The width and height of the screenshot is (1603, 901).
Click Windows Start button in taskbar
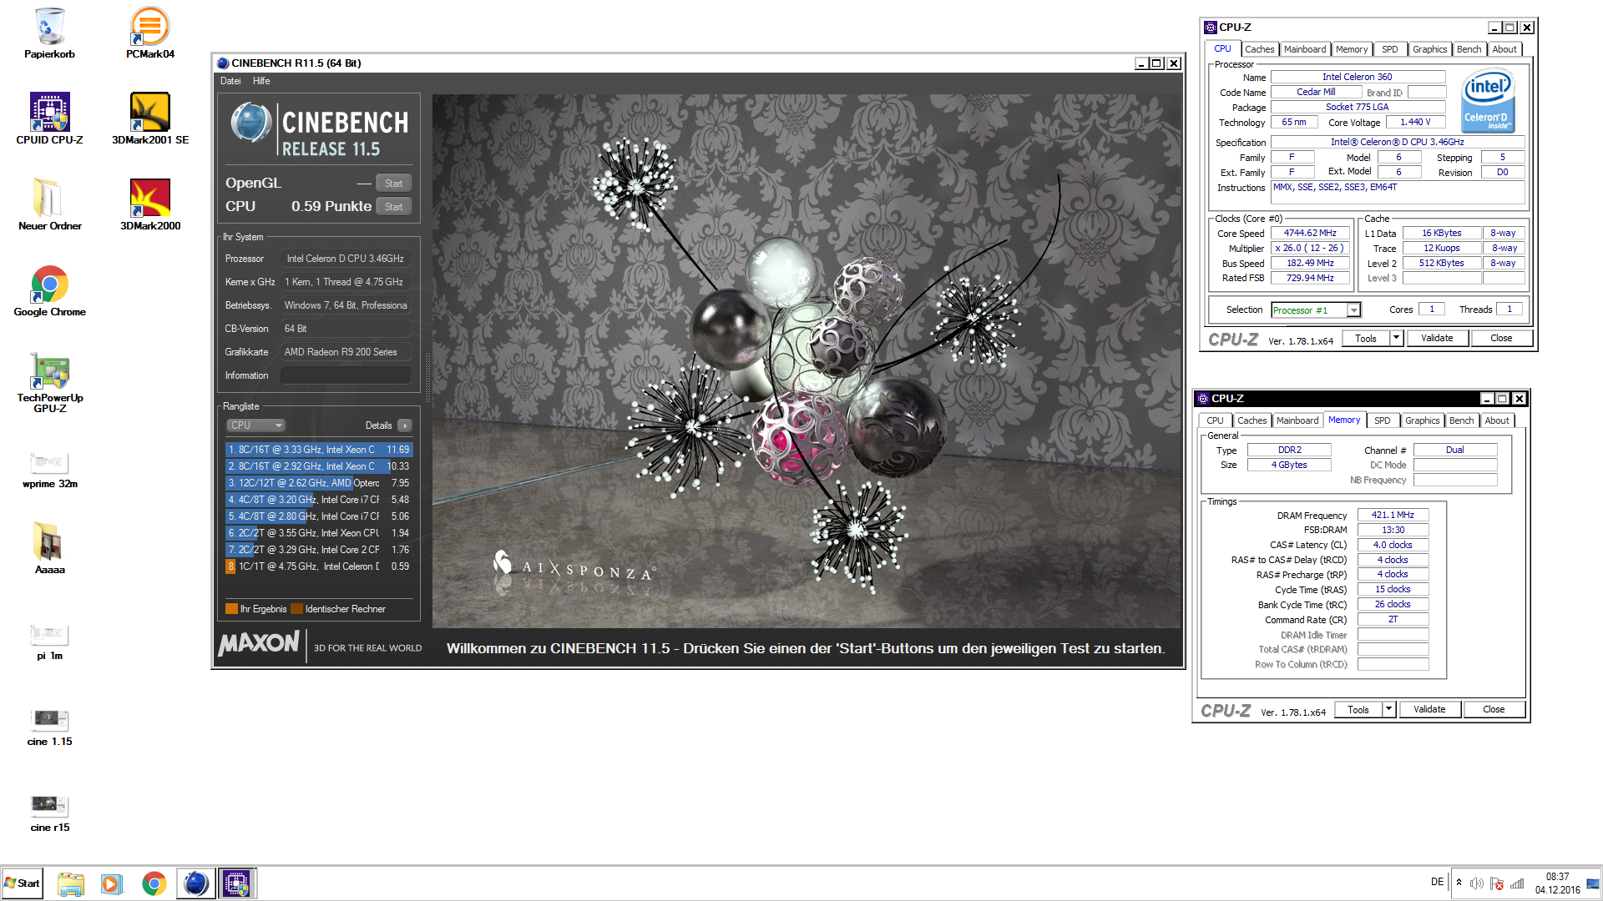pyautogui.click(x=23, y=883)
